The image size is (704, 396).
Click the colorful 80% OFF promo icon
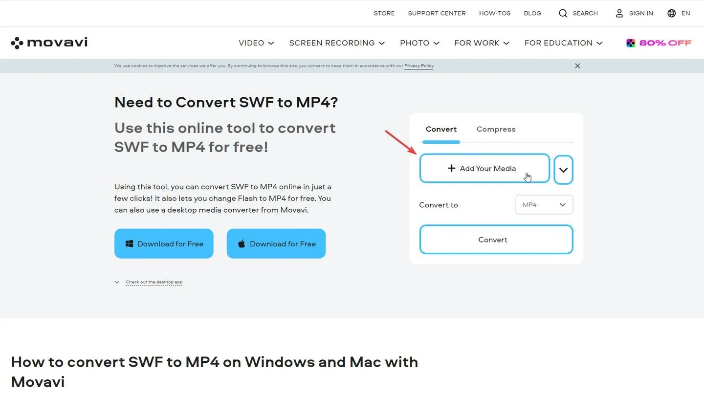pyautogui.click(x=631, y=43)
